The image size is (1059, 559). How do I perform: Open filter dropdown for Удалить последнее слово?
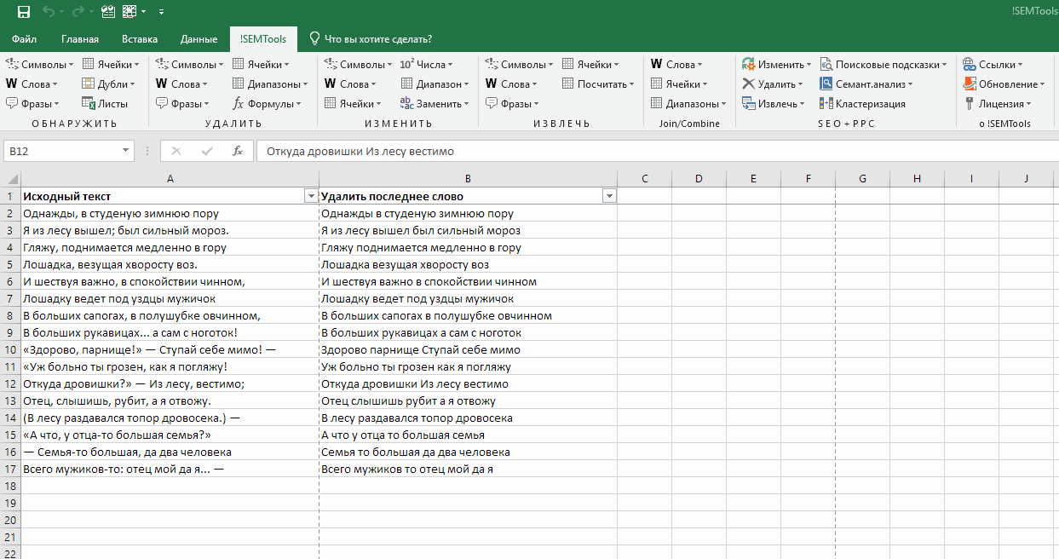point(609,196)
